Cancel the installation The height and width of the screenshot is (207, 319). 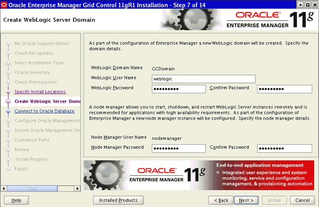pos(302,200)
